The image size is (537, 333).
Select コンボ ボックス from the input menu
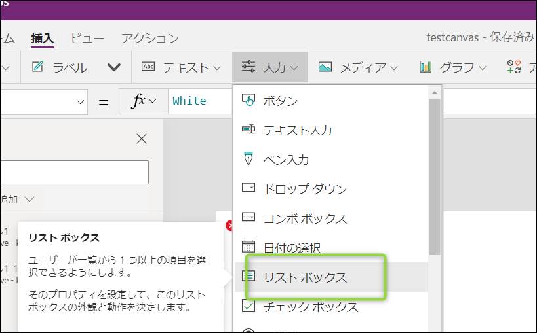tap(331, 218)
